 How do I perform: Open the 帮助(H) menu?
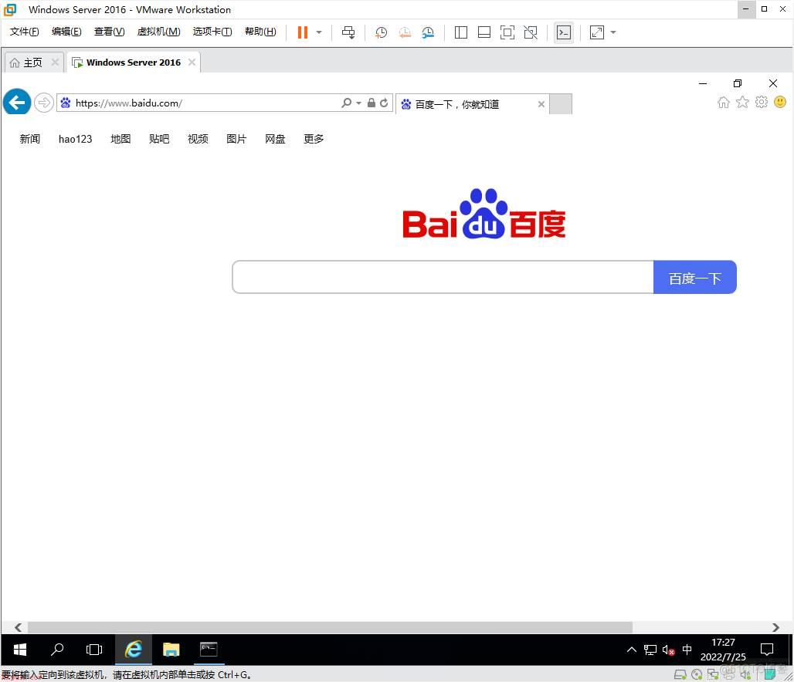click(x=260, y=32)
